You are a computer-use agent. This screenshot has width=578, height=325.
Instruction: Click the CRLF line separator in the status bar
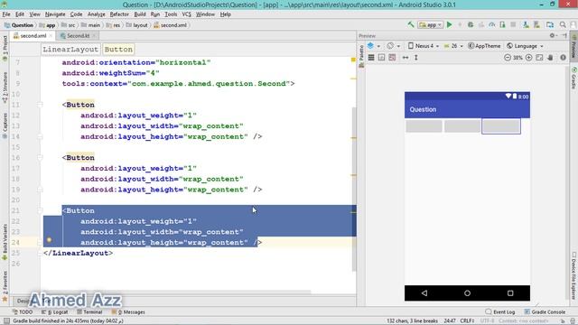coord(466,320)
